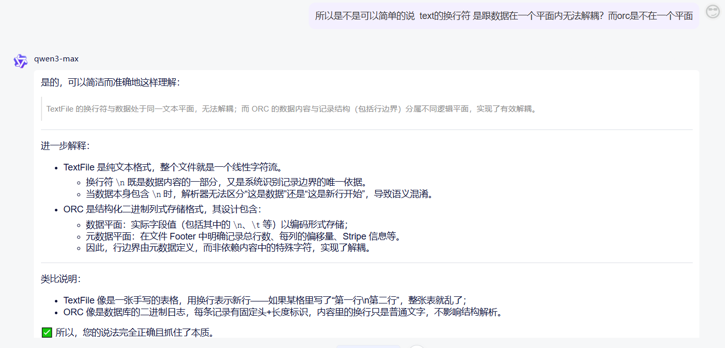Click sub-bullet 当数据本身包含 \n 时
Screen dimensions: 725x348
(x=259, y=194)
